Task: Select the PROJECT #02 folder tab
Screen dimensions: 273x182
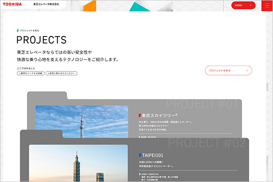Action: point(41,134)
